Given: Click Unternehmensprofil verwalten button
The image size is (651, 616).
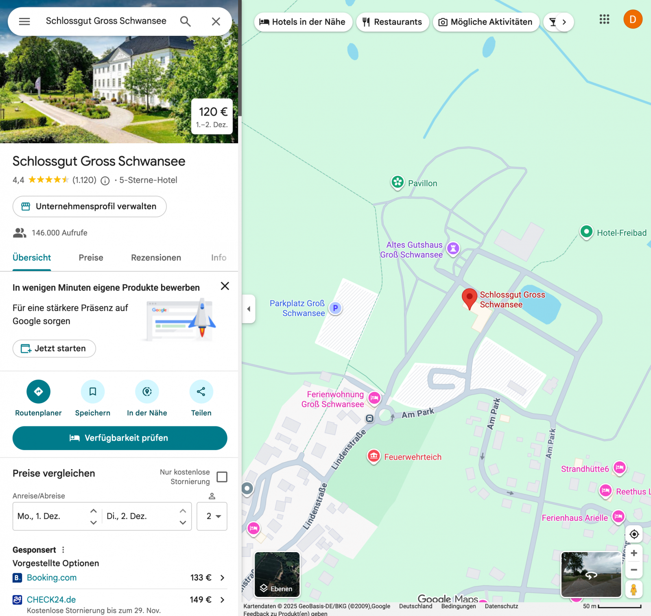Looking at the screenshot, I should [x=90, y=206].
